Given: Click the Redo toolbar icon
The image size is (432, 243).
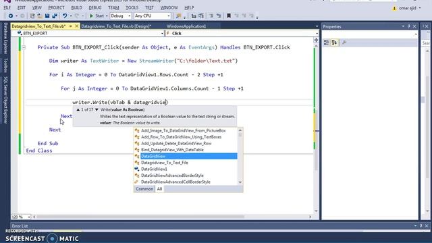Looking at the screenshot, I should click(77, 16).
